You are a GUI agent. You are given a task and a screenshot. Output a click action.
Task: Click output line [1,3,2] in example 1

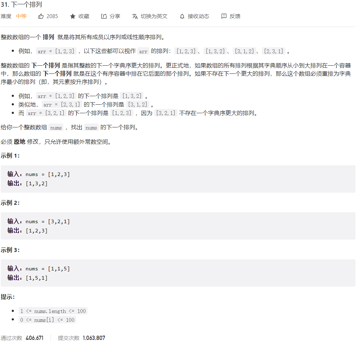[x=27, y=183]
